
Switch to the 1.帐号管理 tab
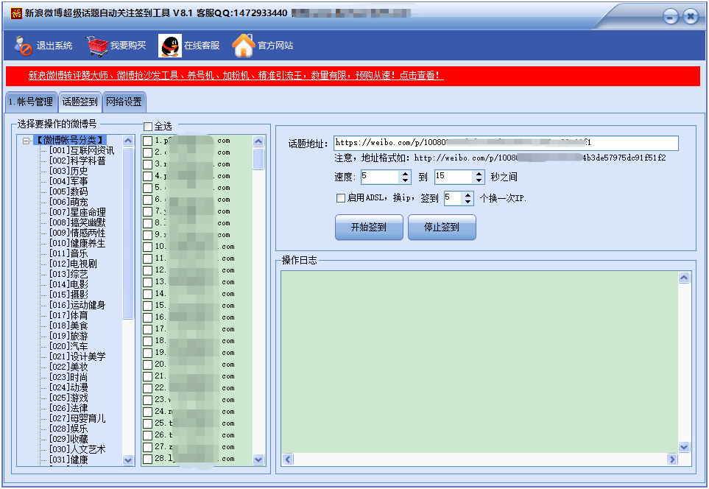pos(31,102)
